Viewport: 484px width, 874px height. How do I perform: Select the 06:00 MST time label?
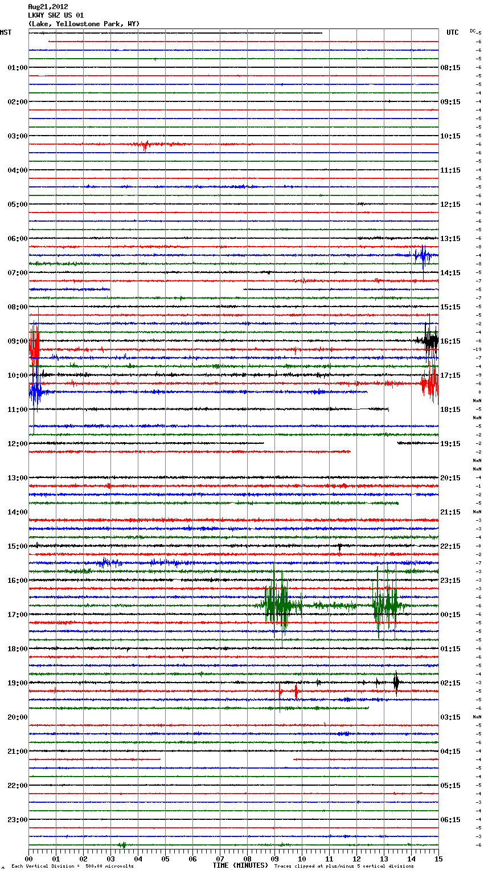[17, 239]
